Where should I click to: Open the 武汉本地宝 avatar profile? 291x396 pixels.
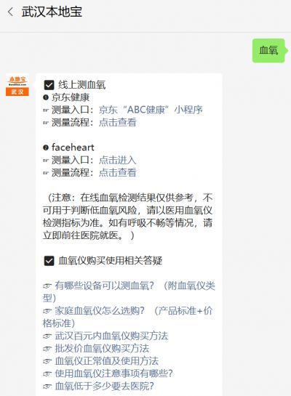pos(17,85)
